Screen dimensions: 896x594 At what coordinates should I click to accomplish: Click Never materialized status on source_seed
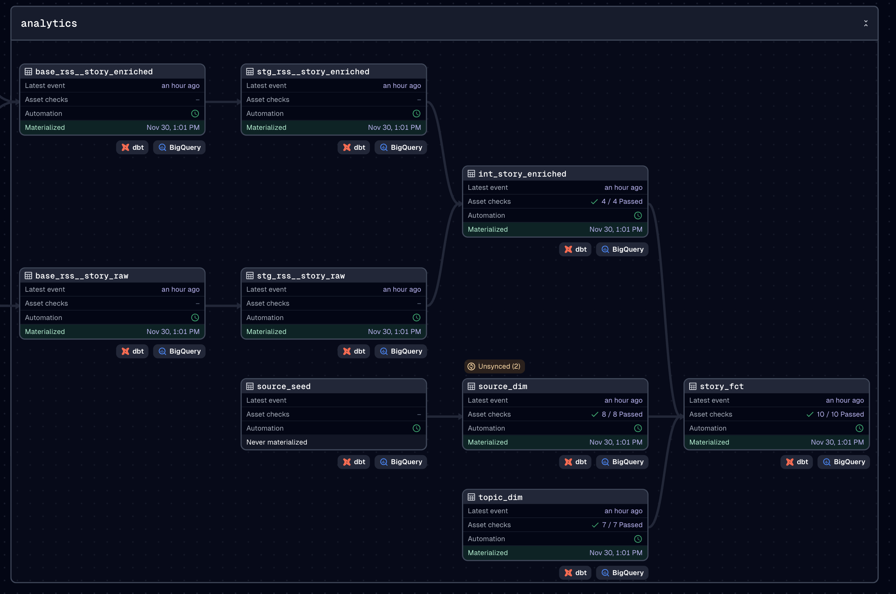[277, 442]
